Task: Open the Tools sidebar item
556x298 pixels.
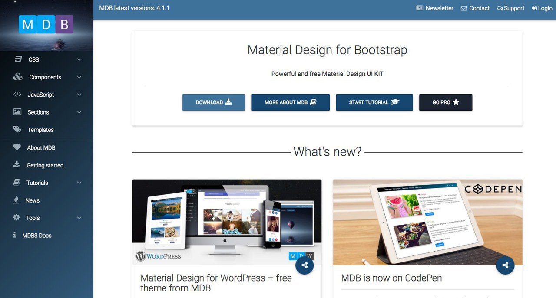Action: [x=46, y=218]
